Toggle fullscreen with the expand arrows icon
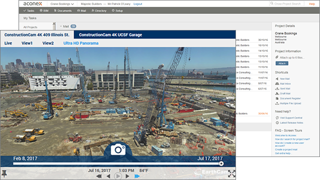The image size is (320, 180). pyautogui.click(x=231, y=173)
